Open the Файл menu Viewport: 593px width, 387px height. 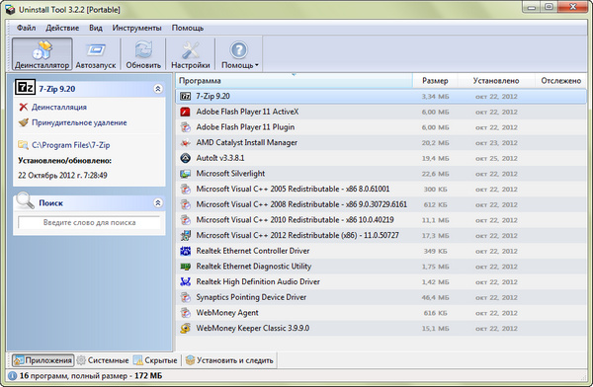pos(26,28)
